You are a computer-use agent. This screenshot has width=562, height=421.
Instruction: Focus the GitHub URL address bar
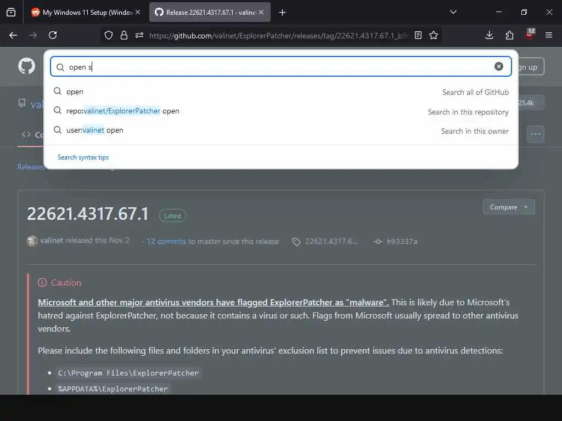click(x=278, y=36)
